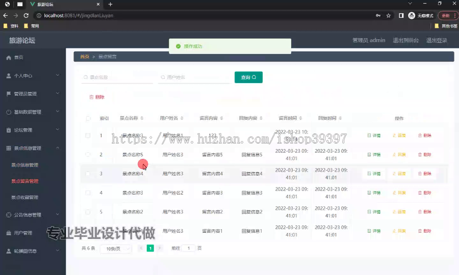Click the 用户姓名 search input
Screen dimensions: 459x275
[x=194, y=77]
